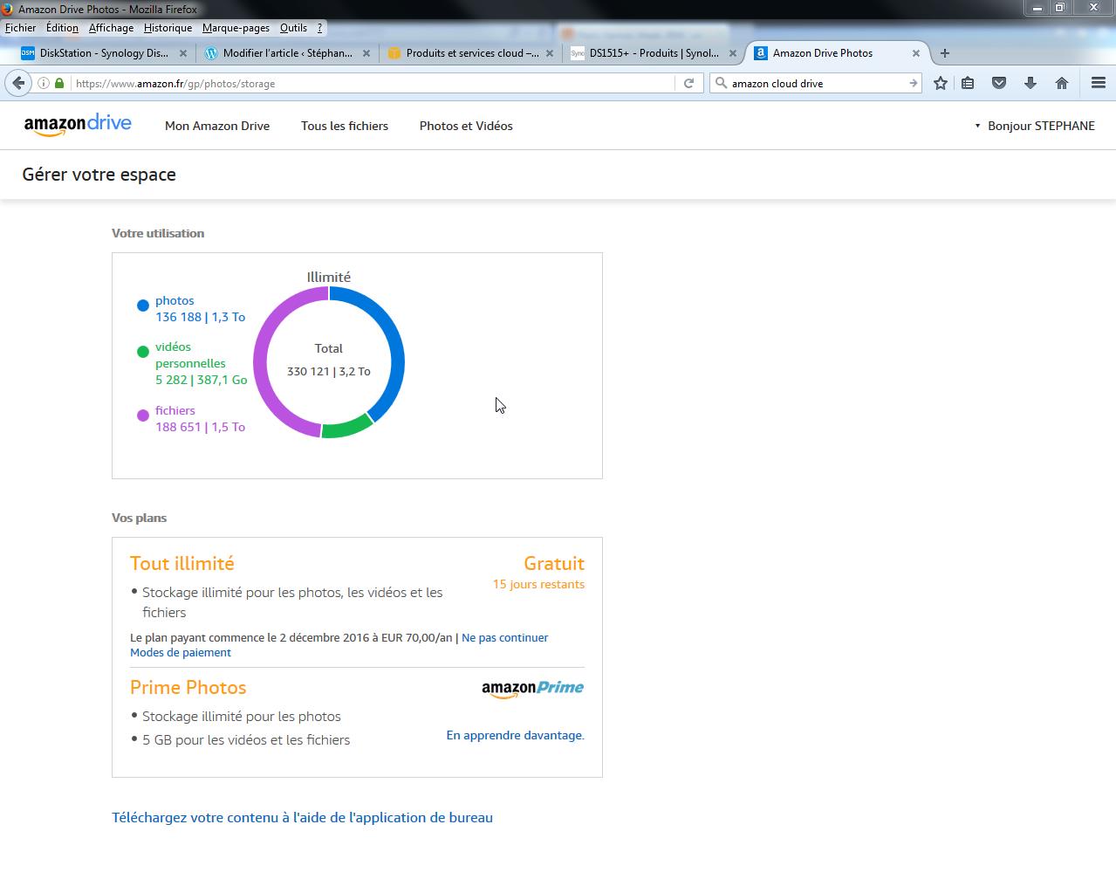This screenshot has width=1116, height=893.
Task: Open the downloads arrow icon
Action: click(1030, 84)
